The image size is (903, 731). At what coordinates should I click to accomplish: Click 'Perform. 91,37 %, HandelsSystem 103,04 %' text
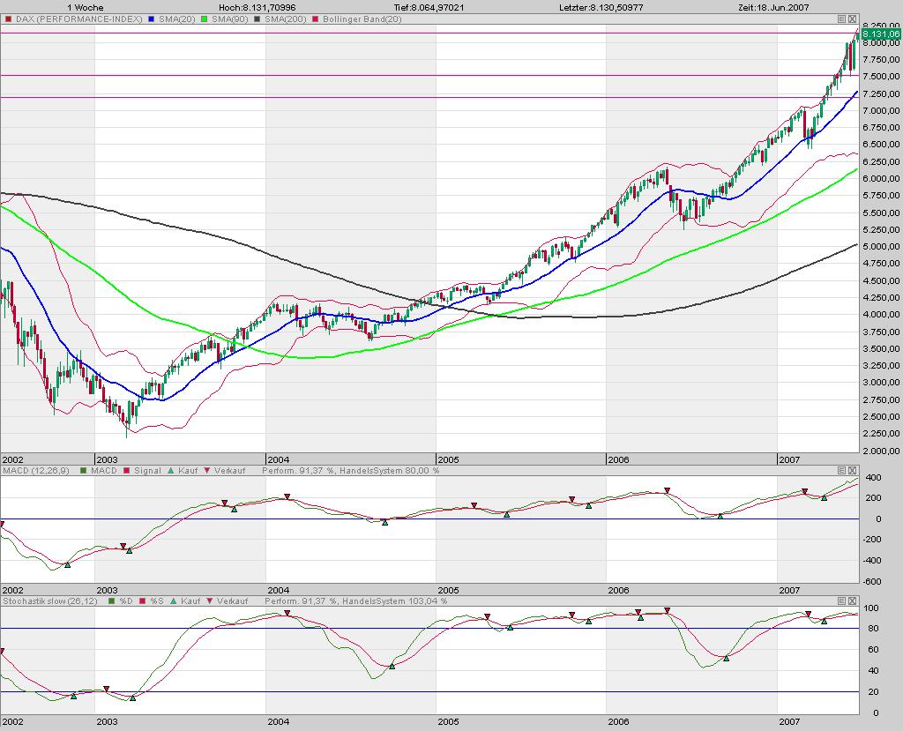pyautogui.click(x=356, y=600)
